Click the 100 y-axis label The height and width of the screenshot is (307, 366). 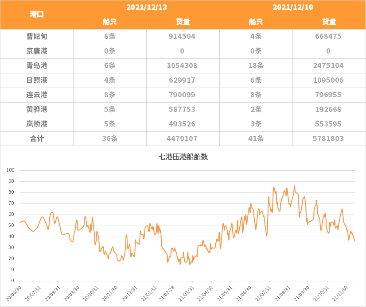11,170
